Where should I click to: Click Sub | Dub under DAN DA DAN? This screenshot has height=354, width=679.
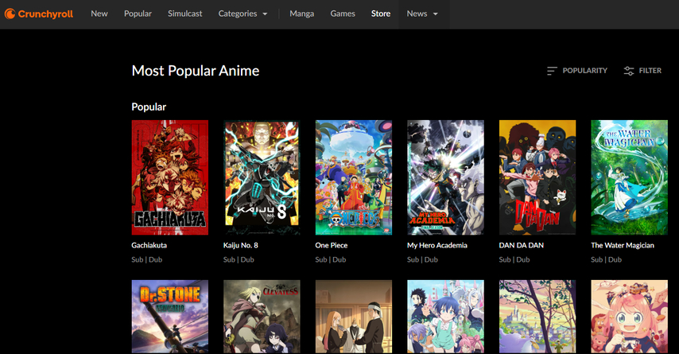point(514,259)
